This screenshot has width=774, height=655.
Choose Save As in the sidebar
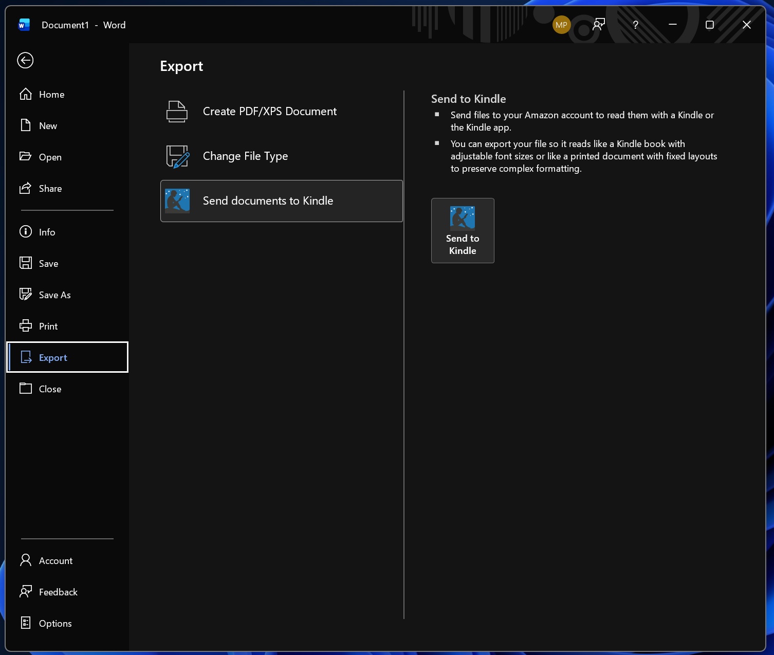click(67, 295)
